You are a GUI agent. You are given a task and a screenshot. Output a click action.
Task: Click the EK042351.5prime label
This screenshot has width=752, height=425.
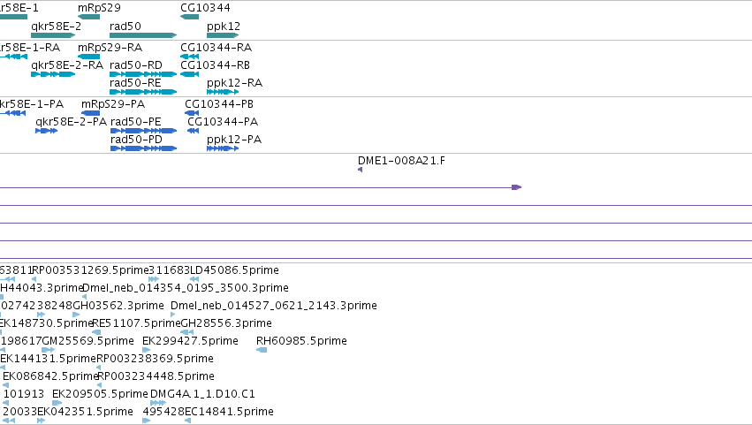tap(85, 412)
